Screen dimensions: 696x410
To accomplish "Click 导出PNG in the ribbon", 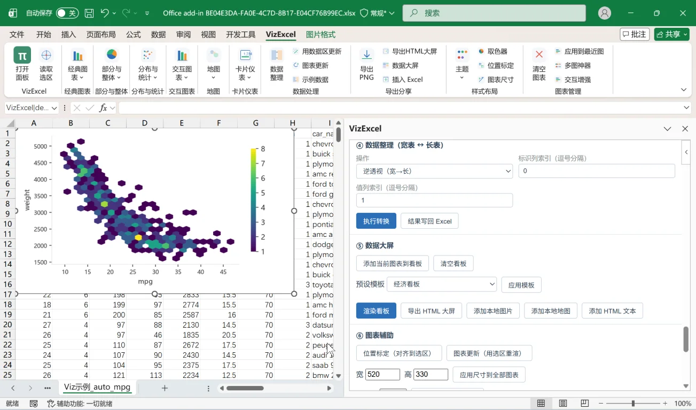I will tap(366, 64).
